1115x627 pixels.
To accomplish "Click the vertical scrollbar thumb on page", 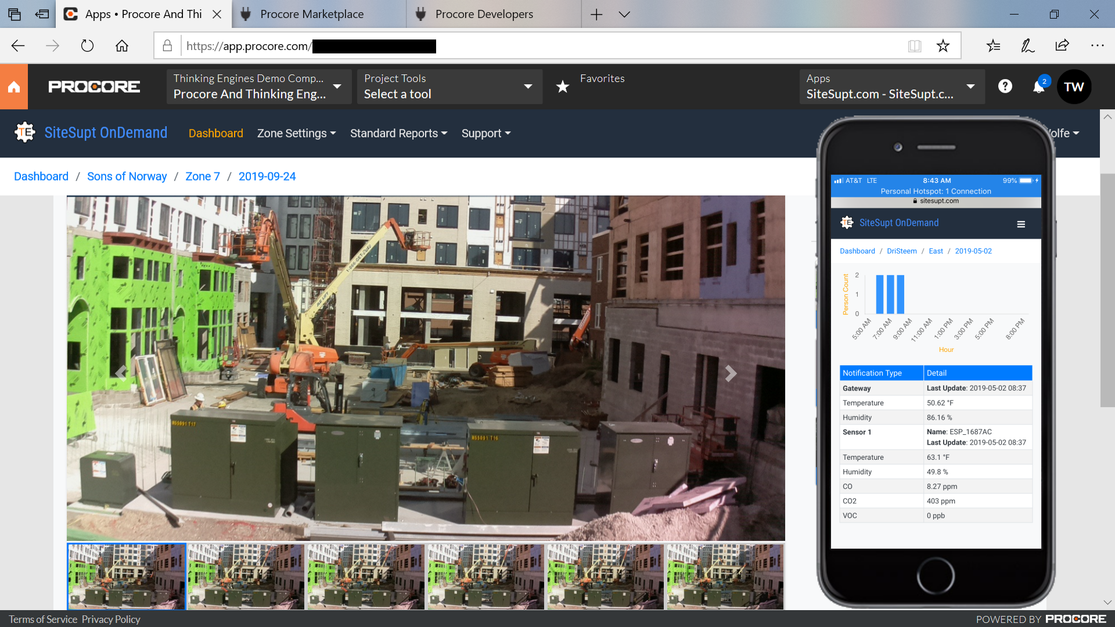I will [x=1107, y=290].
